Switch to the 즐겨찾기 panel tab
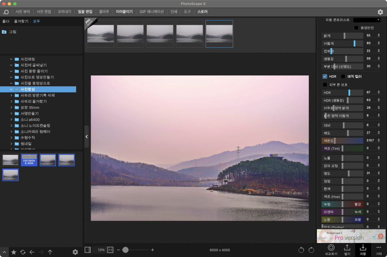The height and width of the screenshot is (257, 387). [x=21, y=22]
